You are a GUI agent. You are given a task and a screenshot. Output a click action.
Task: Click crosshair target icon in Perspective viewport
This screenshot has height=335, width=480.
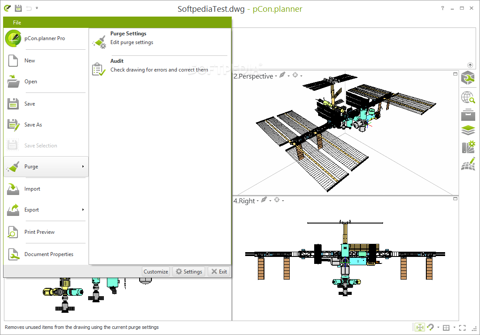pos(295,75)
